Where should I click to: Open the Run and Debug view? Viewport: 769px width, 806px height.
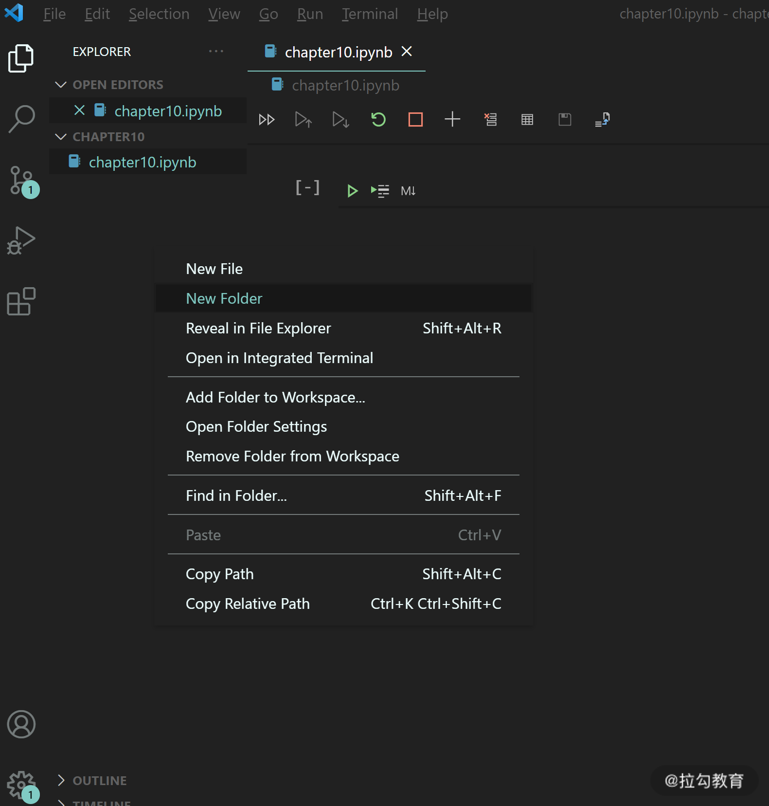(x=21, y=240)
